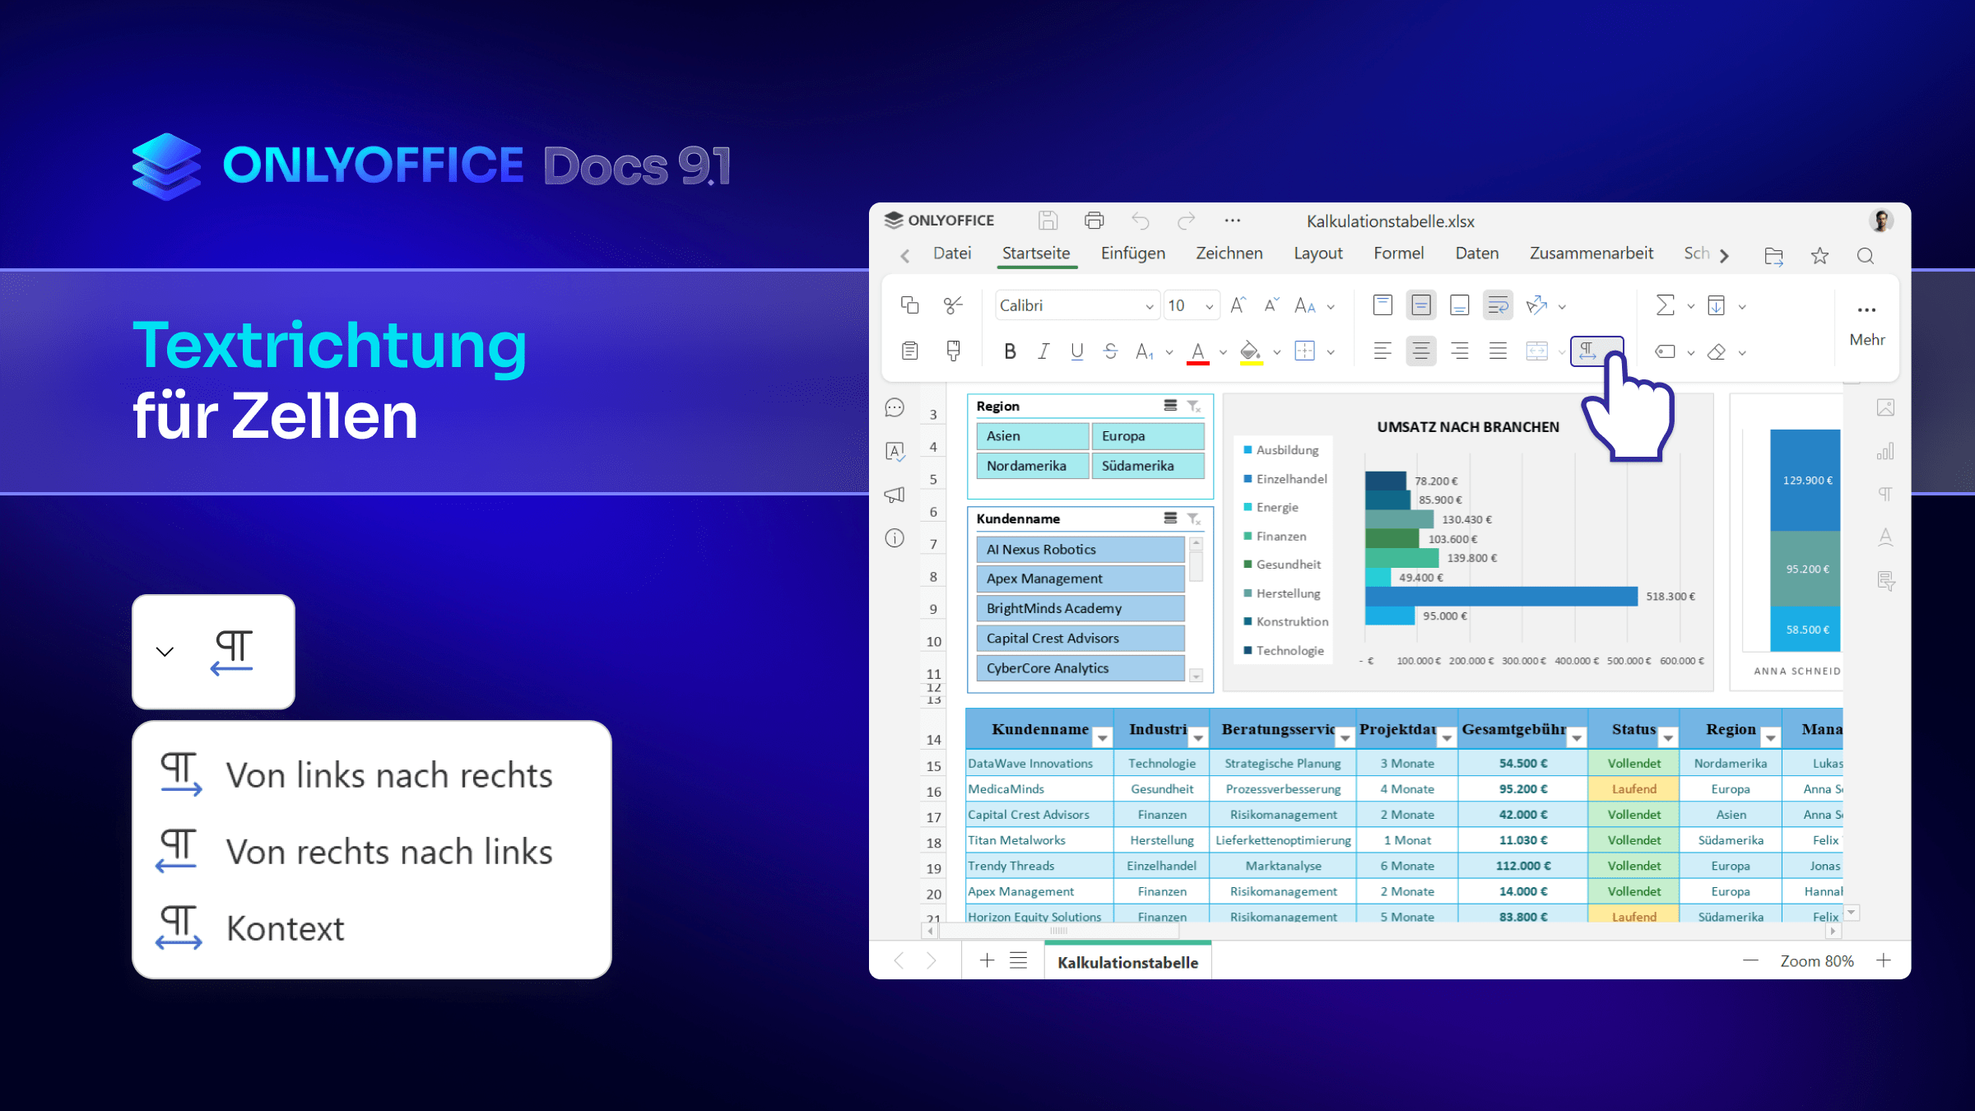The width and height of the screenshot is (1975, 1111).
Task: Toggle Align middle vertically
Action: pyautogui.click(x=1420, y=306)
